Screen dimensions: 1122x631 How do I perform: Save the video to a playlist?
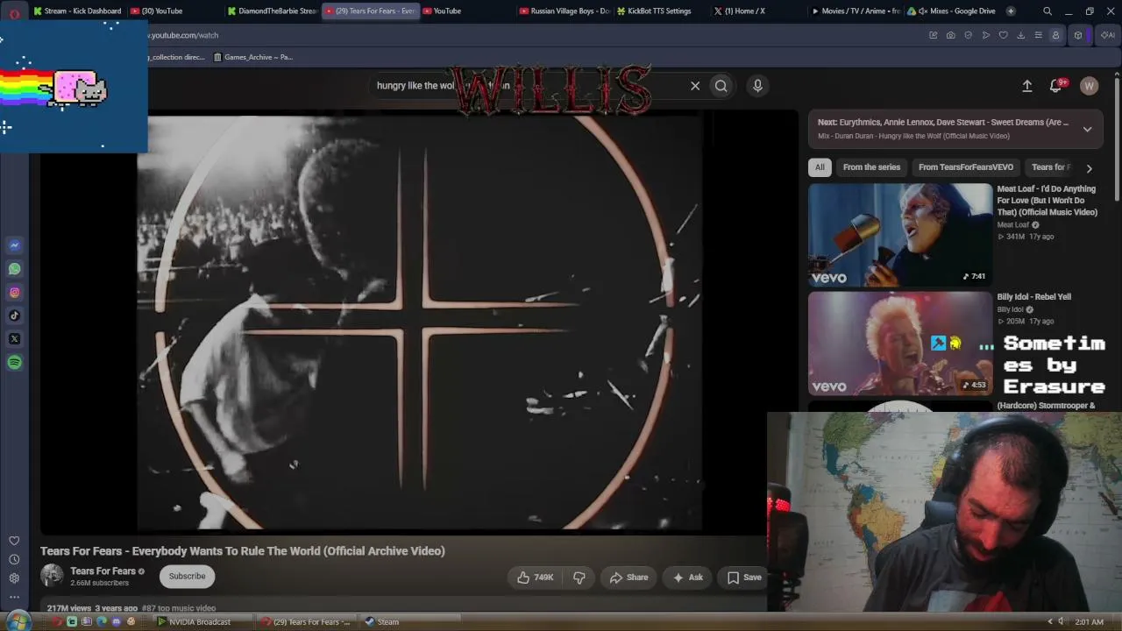[744, 578]
